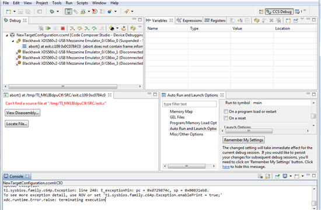The width and height of the screenshot is (321, 210).
Task: Click the Scroll Lock icon in Console toolbar
Action: tap(267, 176)
